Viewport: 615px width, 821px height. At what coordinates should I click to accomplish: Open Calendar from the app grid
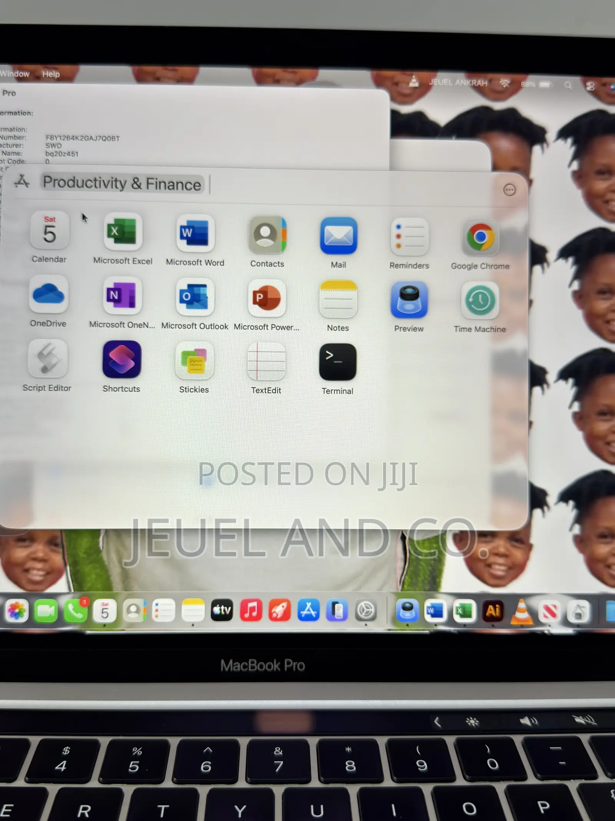pyautogui.click(x=50, y=230)
